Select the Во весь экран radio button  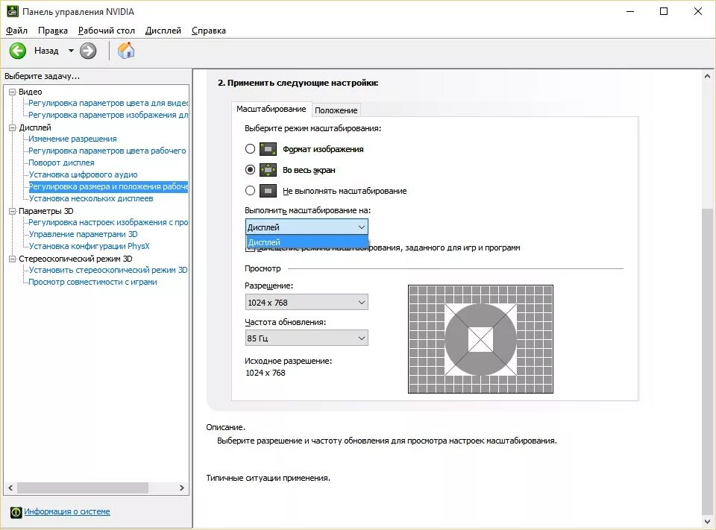click(250, 170)
